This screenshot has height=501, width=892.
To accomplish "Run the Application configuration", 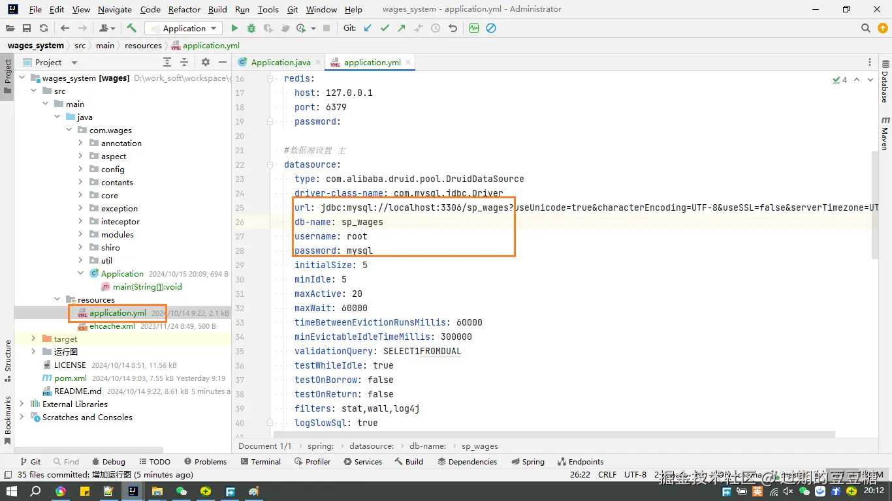I will point(235,28).
